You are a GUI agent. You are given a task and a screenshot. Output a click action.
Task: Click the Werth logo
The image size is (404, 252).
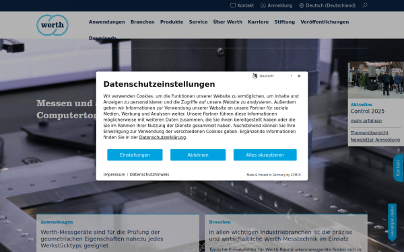[x=53, y=26]
